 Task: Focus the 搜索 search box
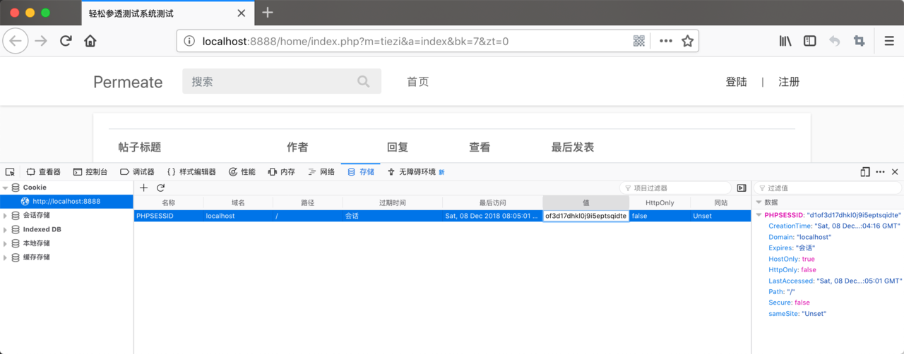[x=282, y=81]
